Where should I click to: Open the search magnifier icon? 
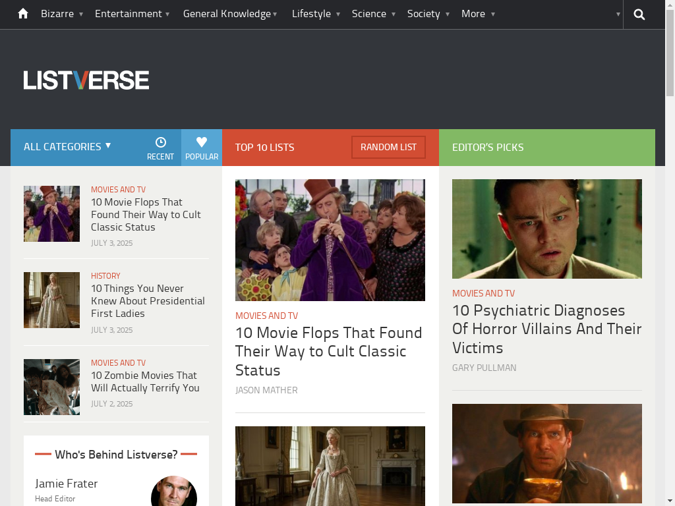click(x=639, y=14)
